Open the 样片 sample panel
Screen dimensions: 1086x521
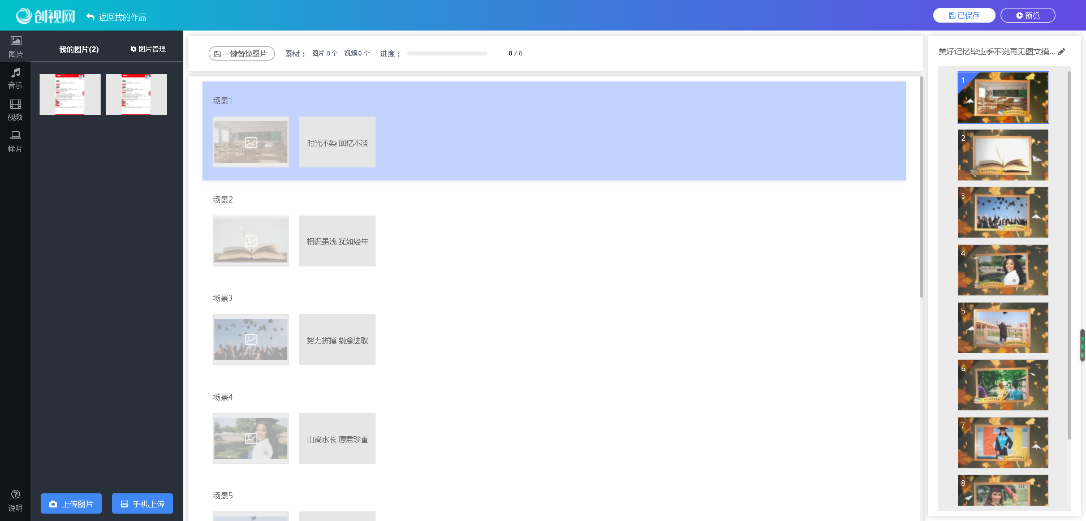[15, 141]
